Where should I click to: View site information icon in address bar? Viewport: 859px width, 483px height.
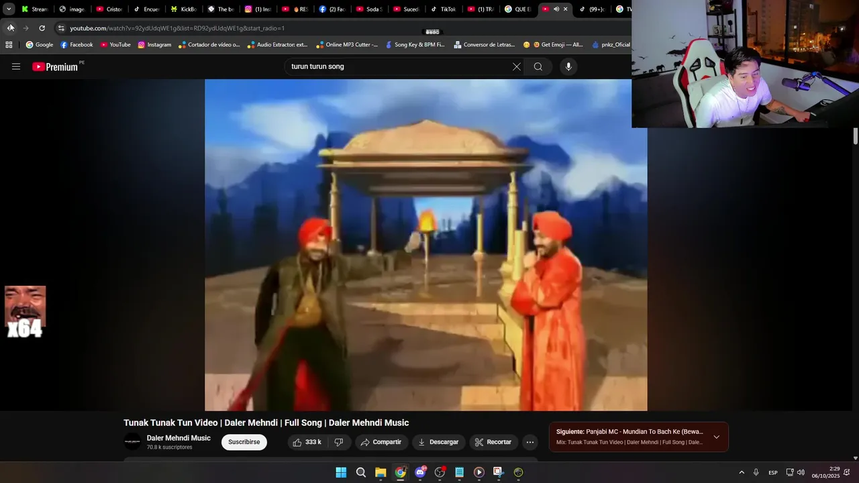tap(61, 28)
